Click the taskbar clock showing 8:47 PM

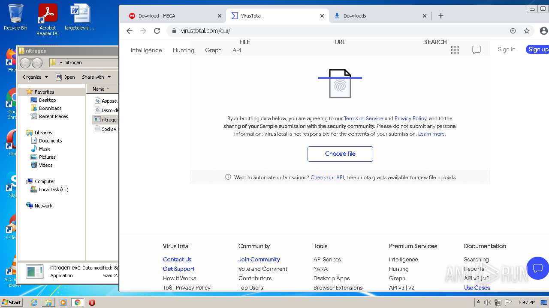tap(527, 302)
